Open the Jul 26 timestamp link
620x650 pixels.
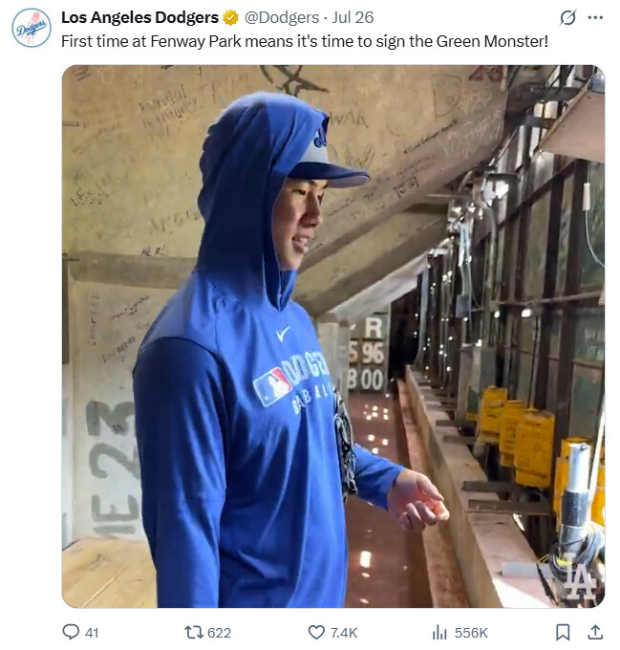pyautogui.click(x=353, y=17)
